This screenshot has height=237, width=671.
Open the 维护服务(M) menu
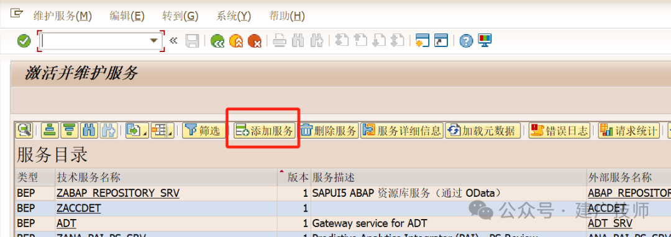(x=63, y=16)
